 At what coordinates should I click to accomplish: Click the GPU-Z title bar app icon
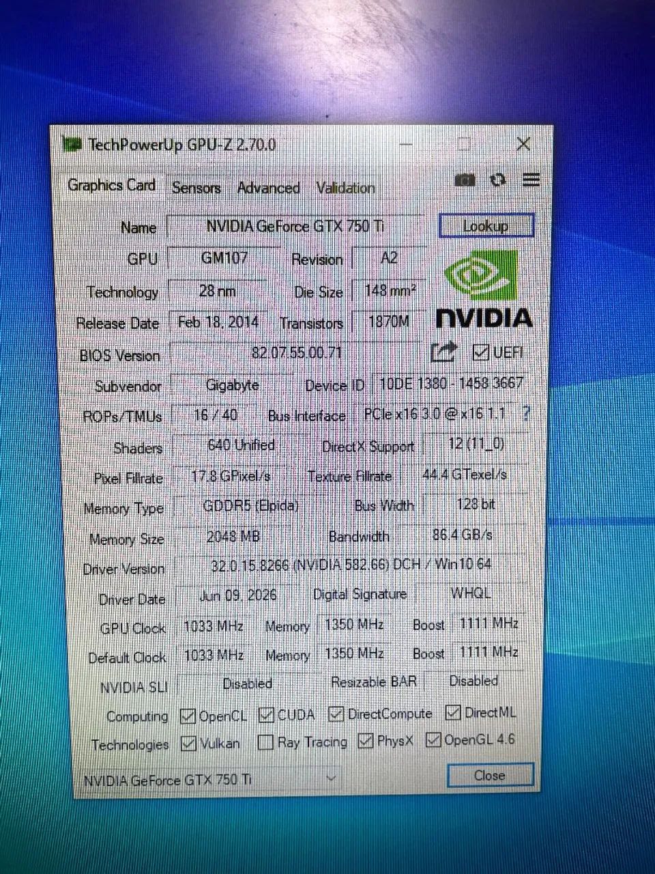click(72, 144)
